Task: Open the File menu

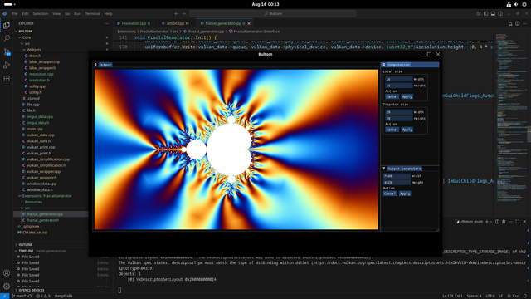Action: (x=15, y=13)
